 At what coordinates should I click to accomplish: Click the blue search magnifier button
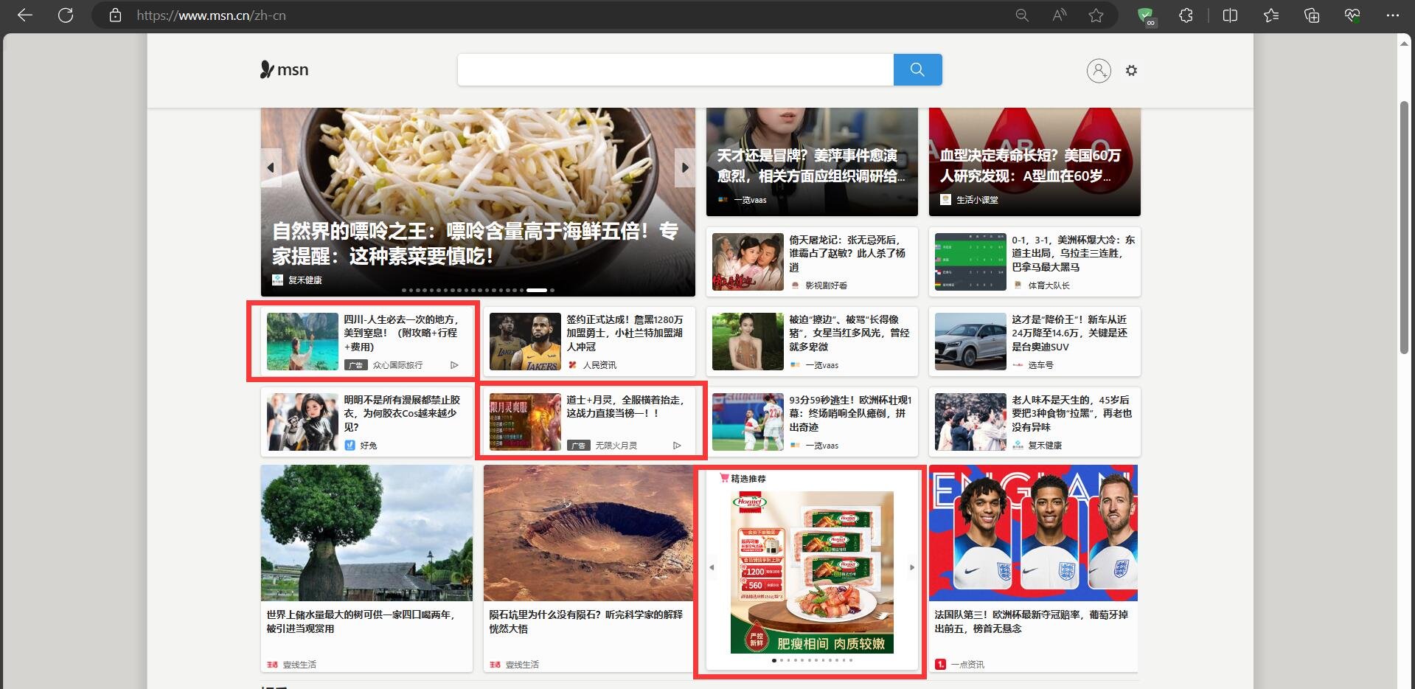pyautogui.click(x=917, y=69)
